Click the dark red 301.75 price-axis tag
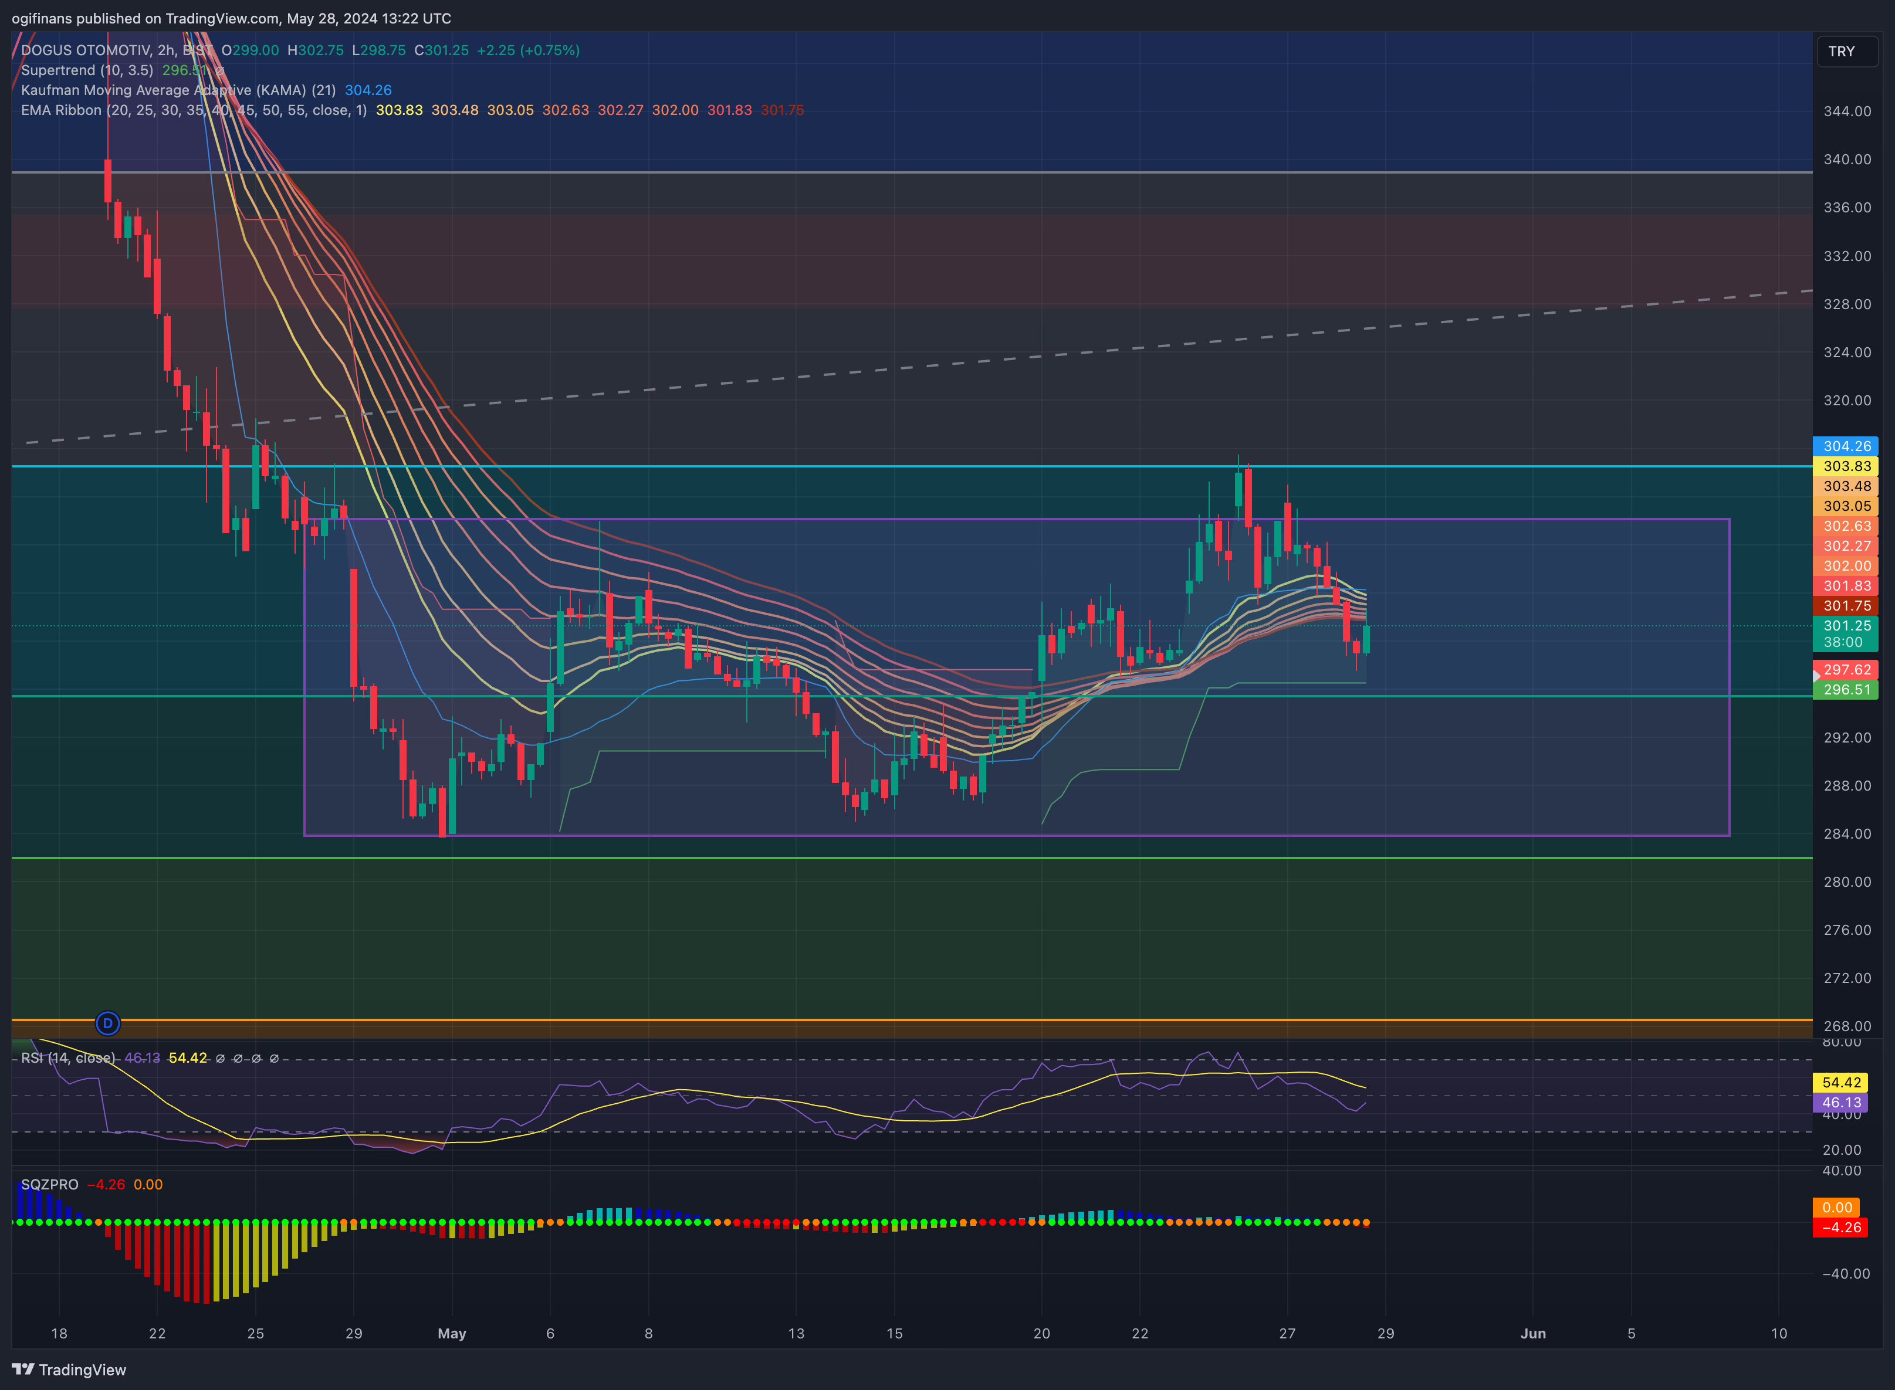This screenshot has height=1390, width=1895. [x=1845, y=606]
